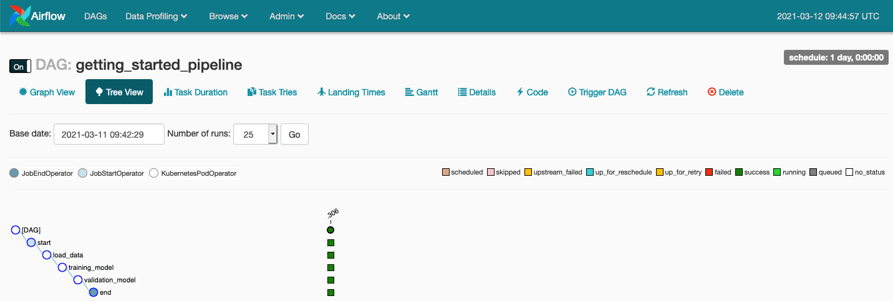Delete the DAG with red icon
The image size is (893, 301).
(x=712, y=92)
